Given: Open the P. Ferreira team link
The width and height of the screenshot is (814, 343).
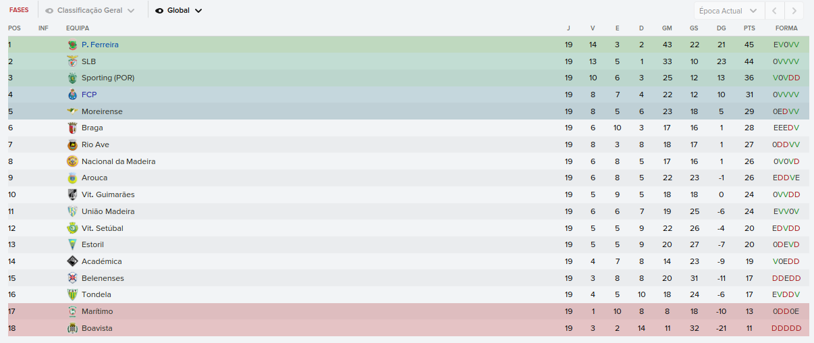Looking at the screenshot, I should (x=100, y=45).
